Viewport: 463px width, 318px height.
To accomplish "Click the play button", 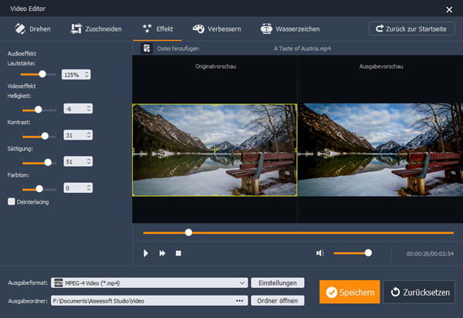I will point(146,252).
